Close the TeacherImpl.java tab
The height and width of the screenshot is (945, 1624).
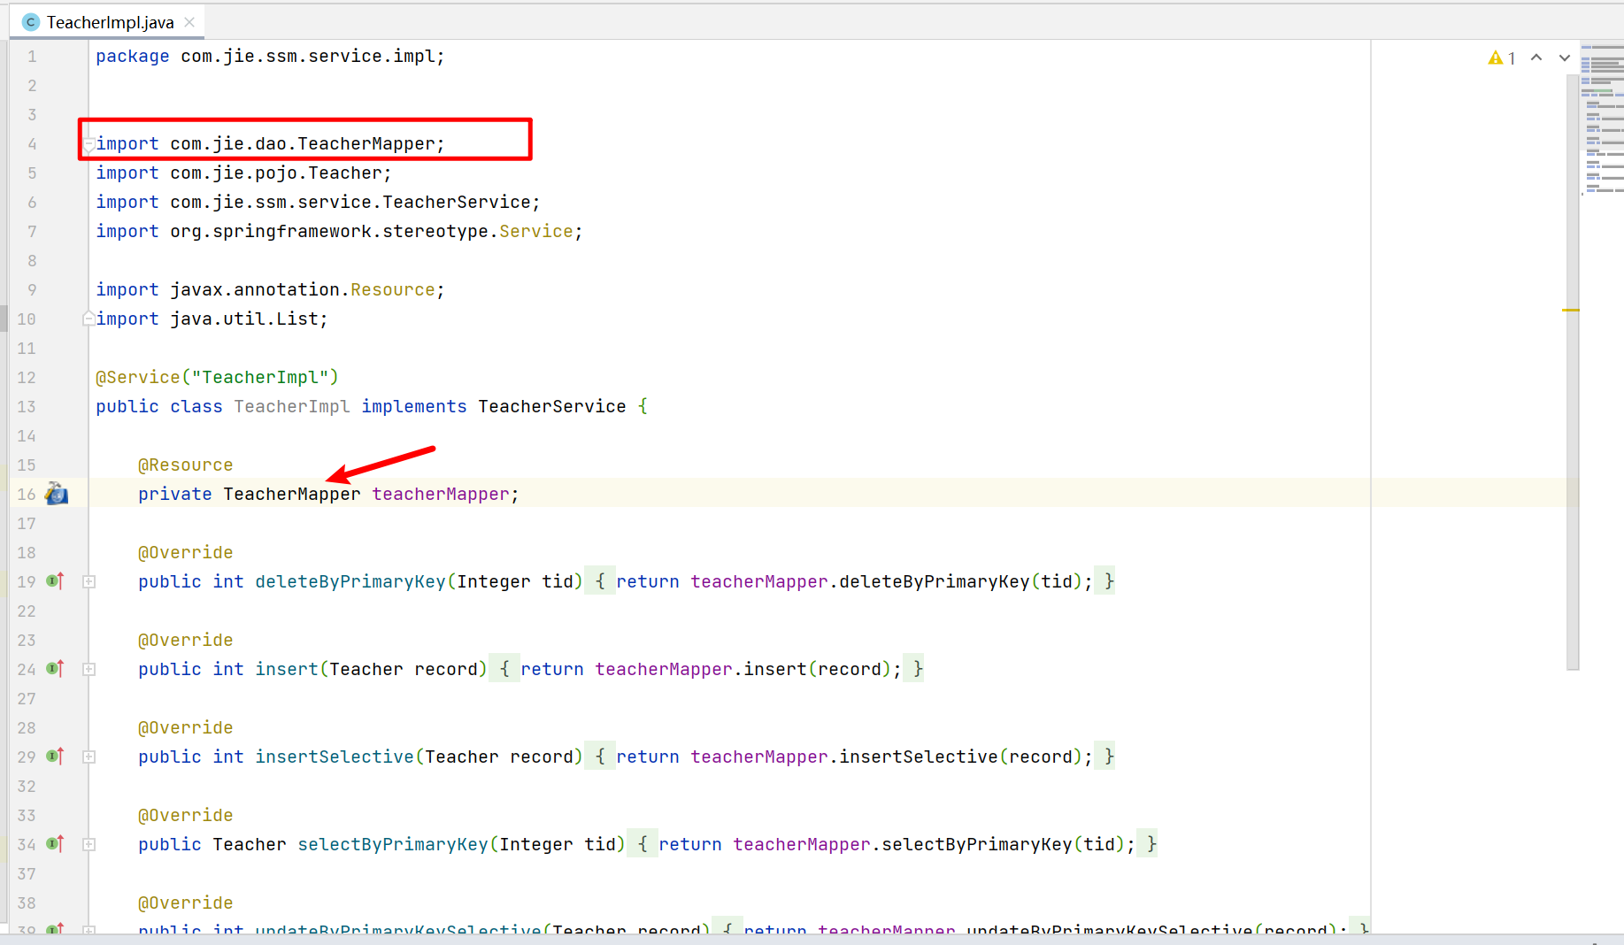189,22
